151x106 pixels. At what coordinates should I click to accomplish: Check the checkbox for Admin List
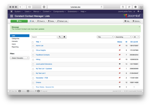pyautogui.click(x=33, y=46)
